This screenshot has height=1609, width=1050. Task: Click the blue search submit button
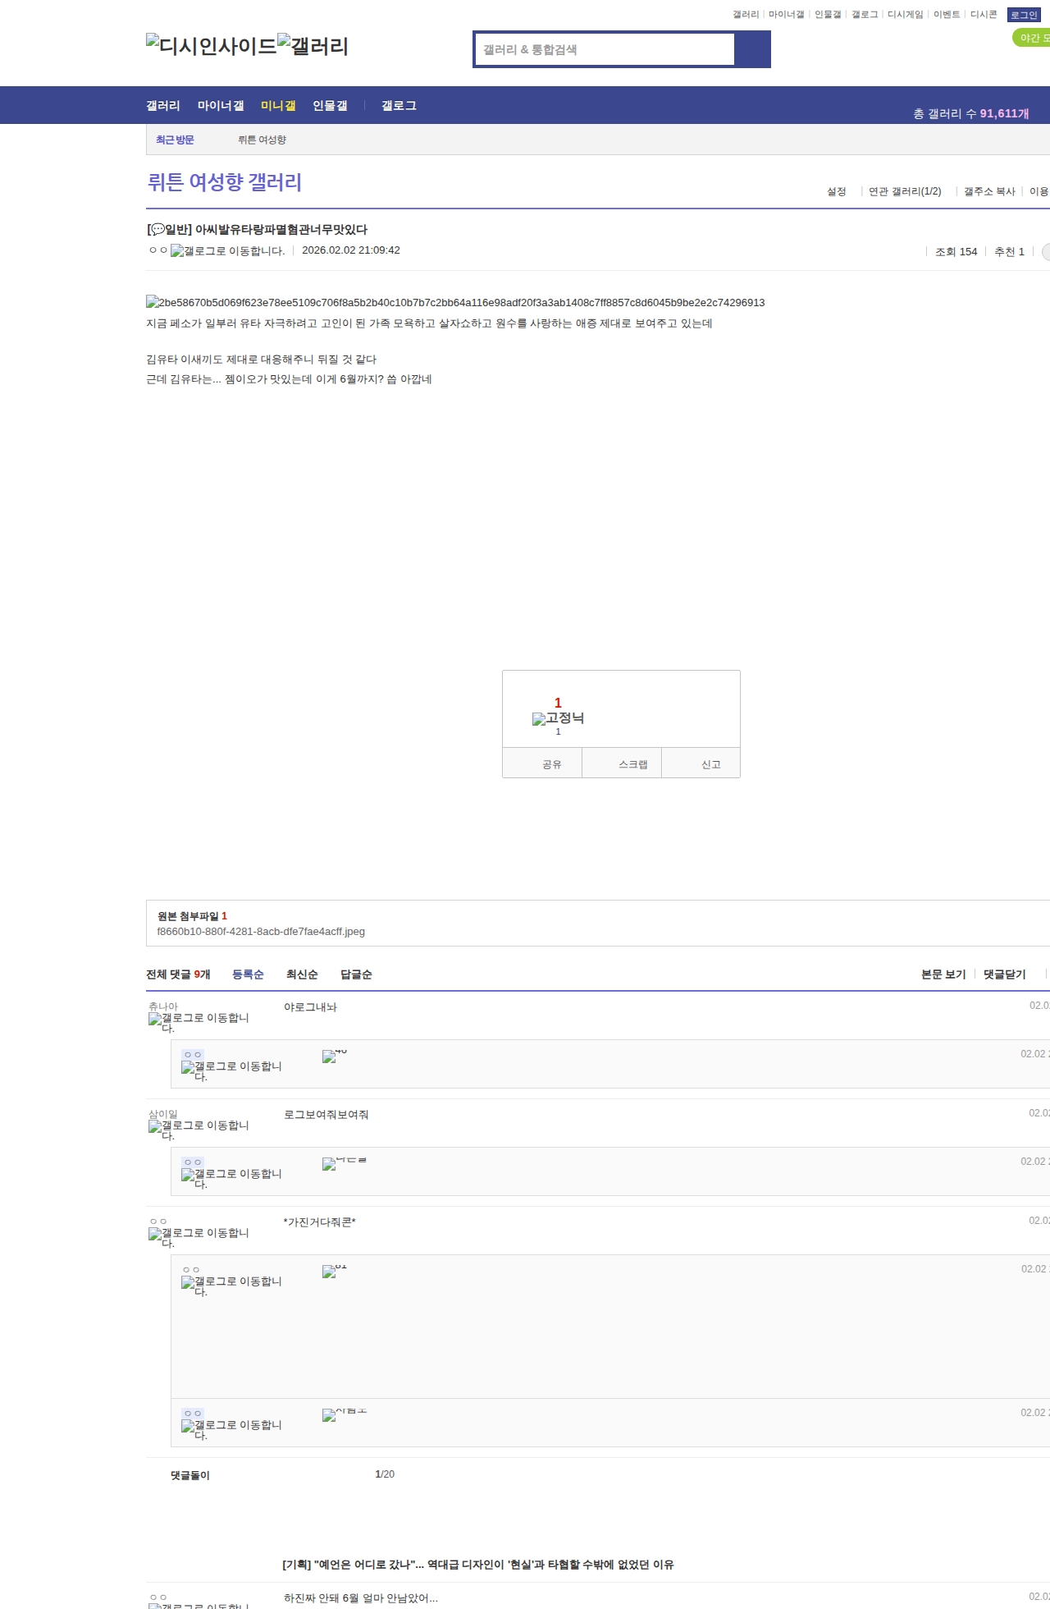(752, 49)
